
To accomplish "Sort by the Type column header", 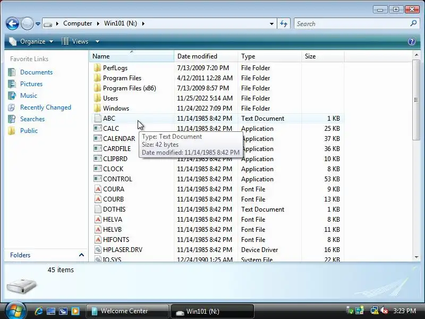I will [270, 56].
